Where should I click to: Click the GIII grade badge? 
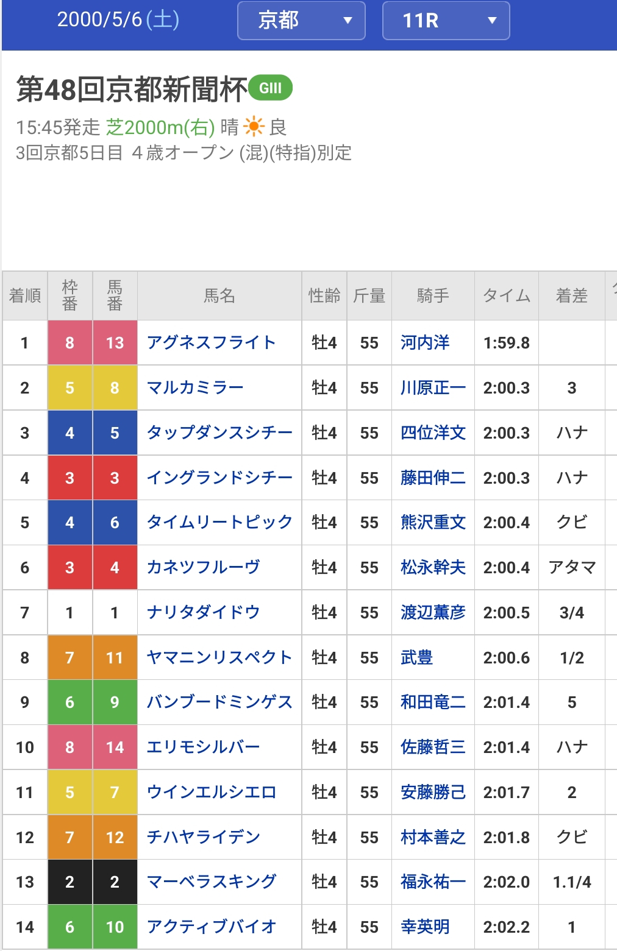[270, 88]
